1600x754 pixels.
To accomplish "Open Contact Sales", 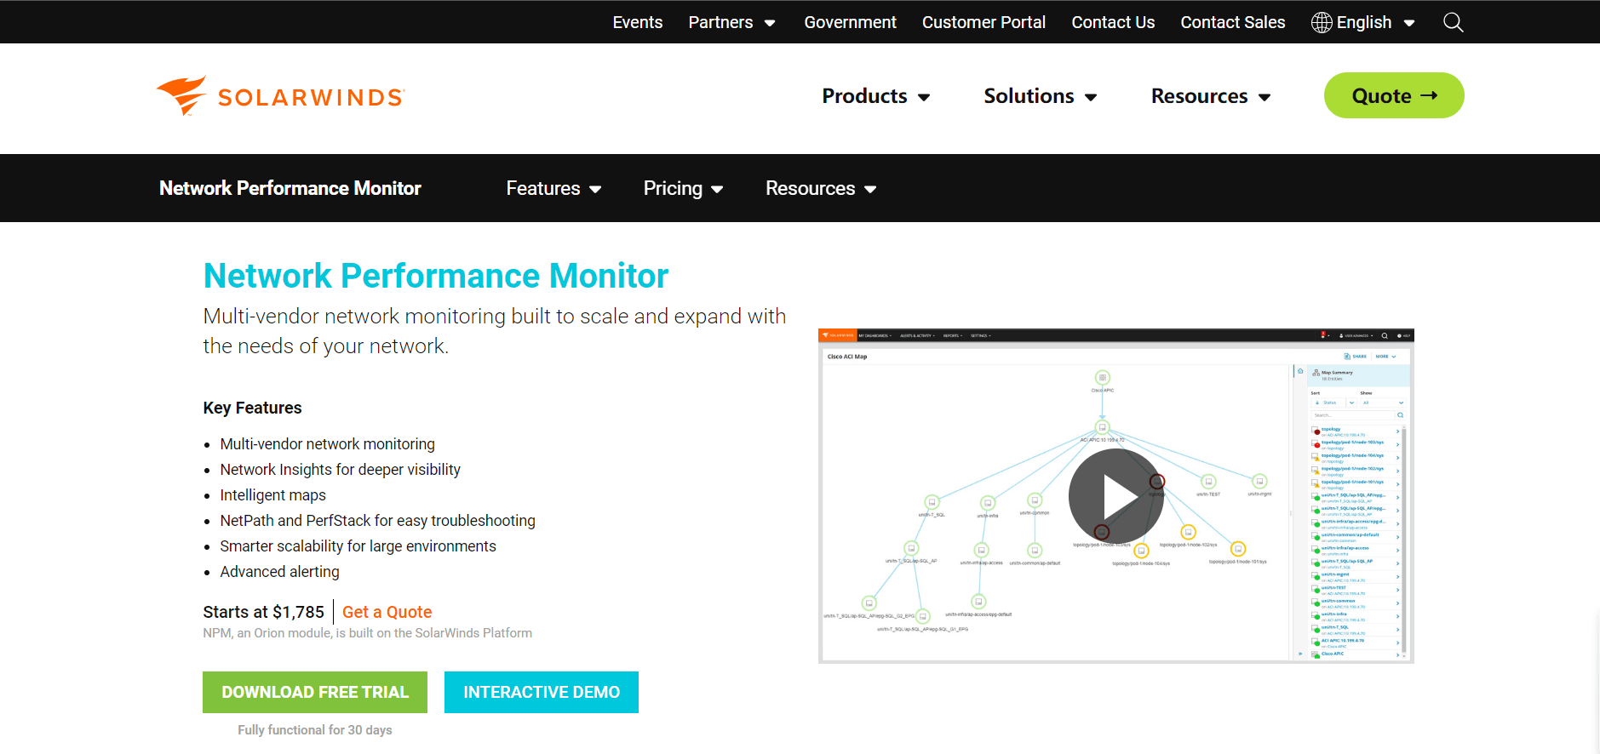I will point(1232,22).
